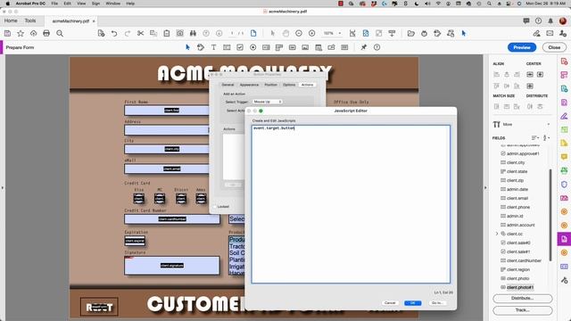Click the Save file icon

[7, 34]
